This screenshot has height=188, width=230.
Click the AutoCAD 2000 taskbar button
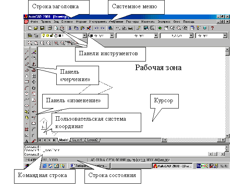(x=172, y=166)
